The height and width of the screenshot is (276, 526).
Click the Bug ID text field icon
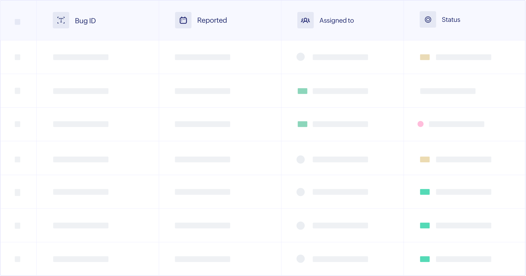61,20
